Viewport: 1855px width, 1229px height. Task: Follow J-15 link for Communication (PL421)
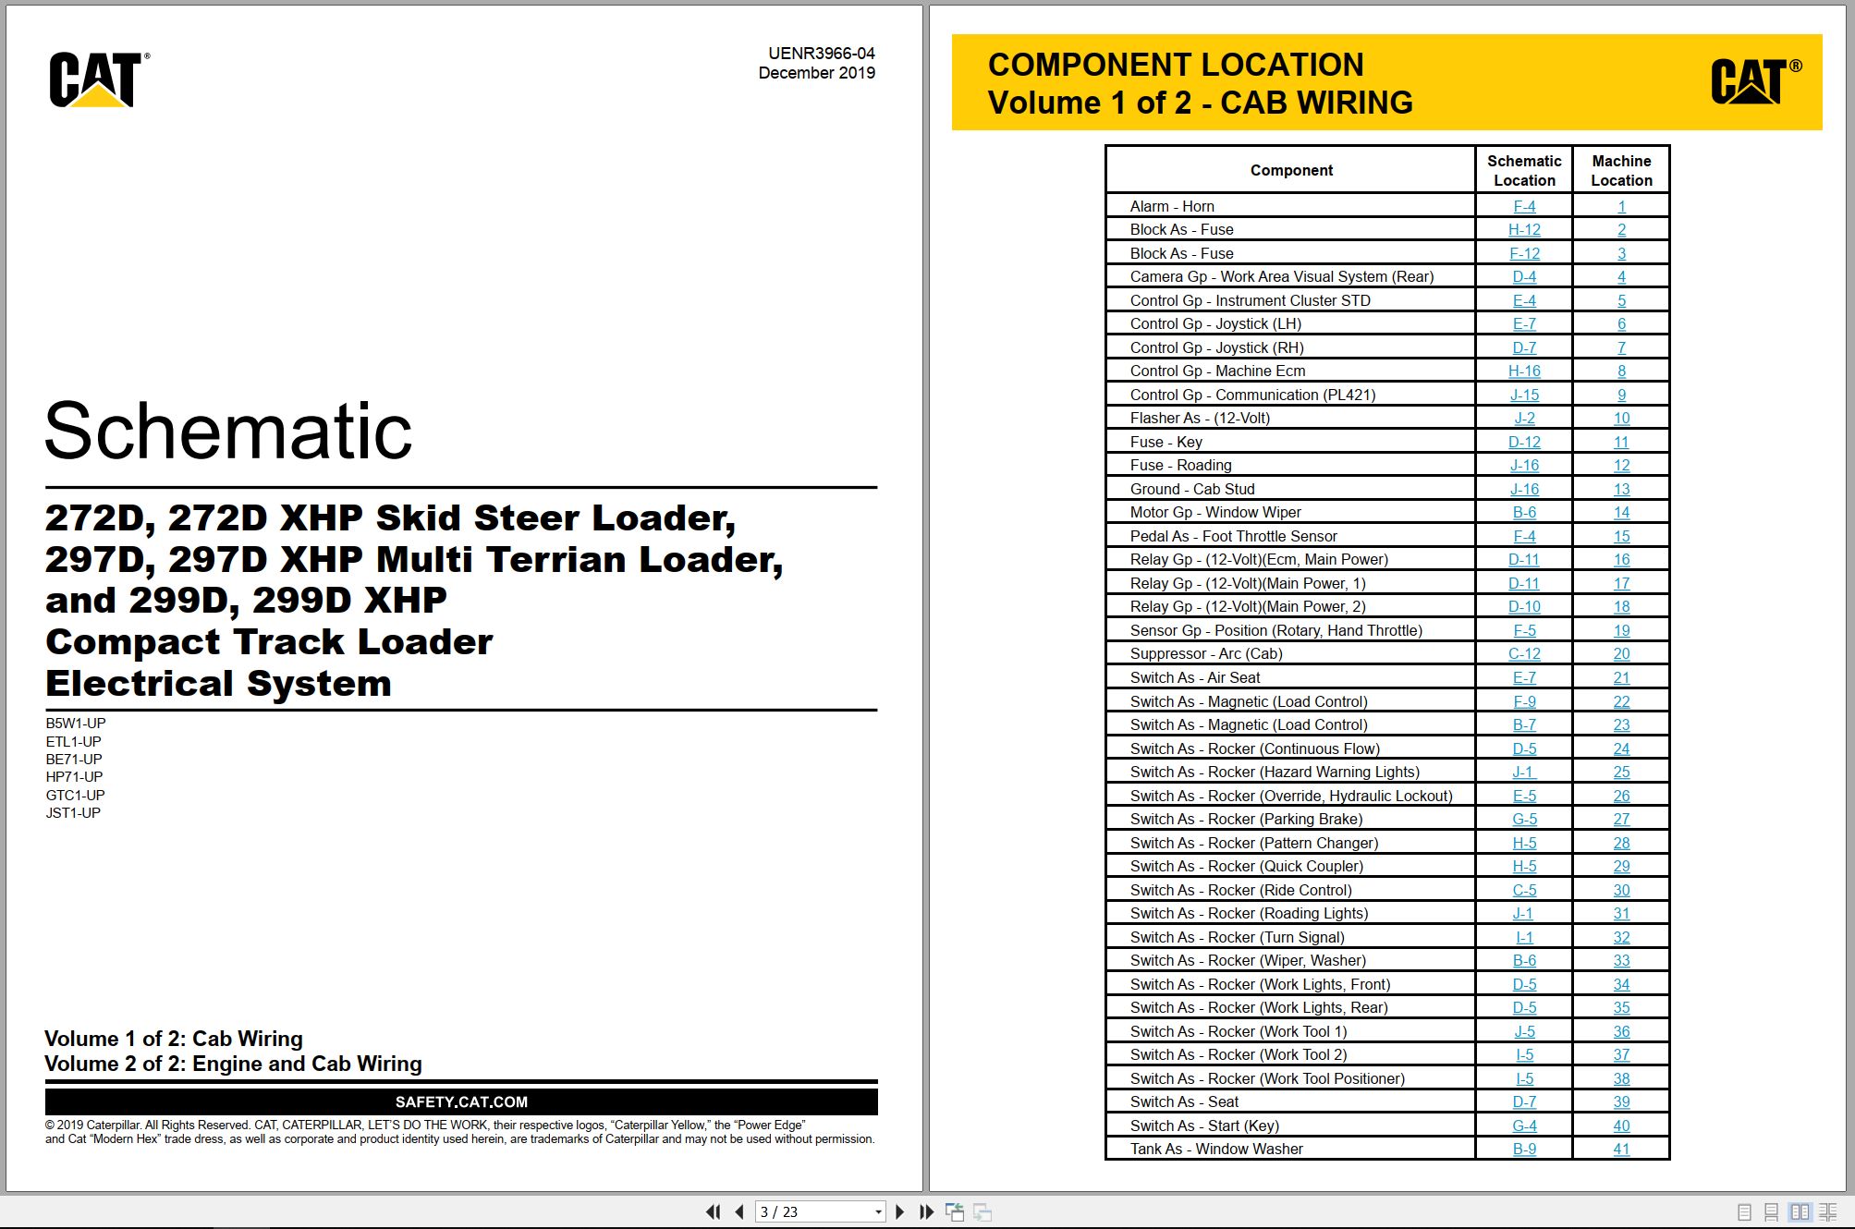tap(1524, 395)
